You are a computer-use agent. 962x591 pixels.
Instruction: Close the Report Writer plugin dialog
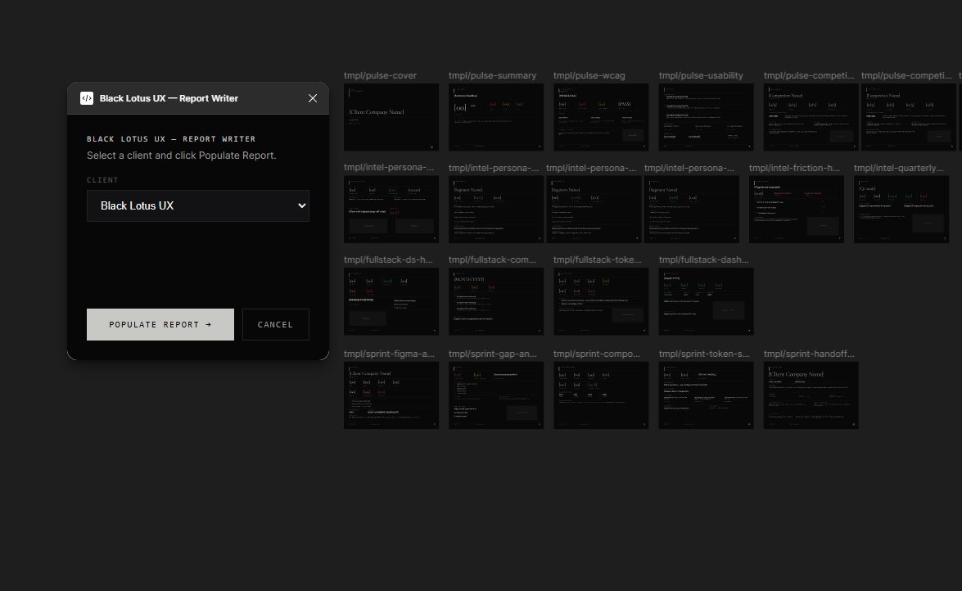pos(312,97)
